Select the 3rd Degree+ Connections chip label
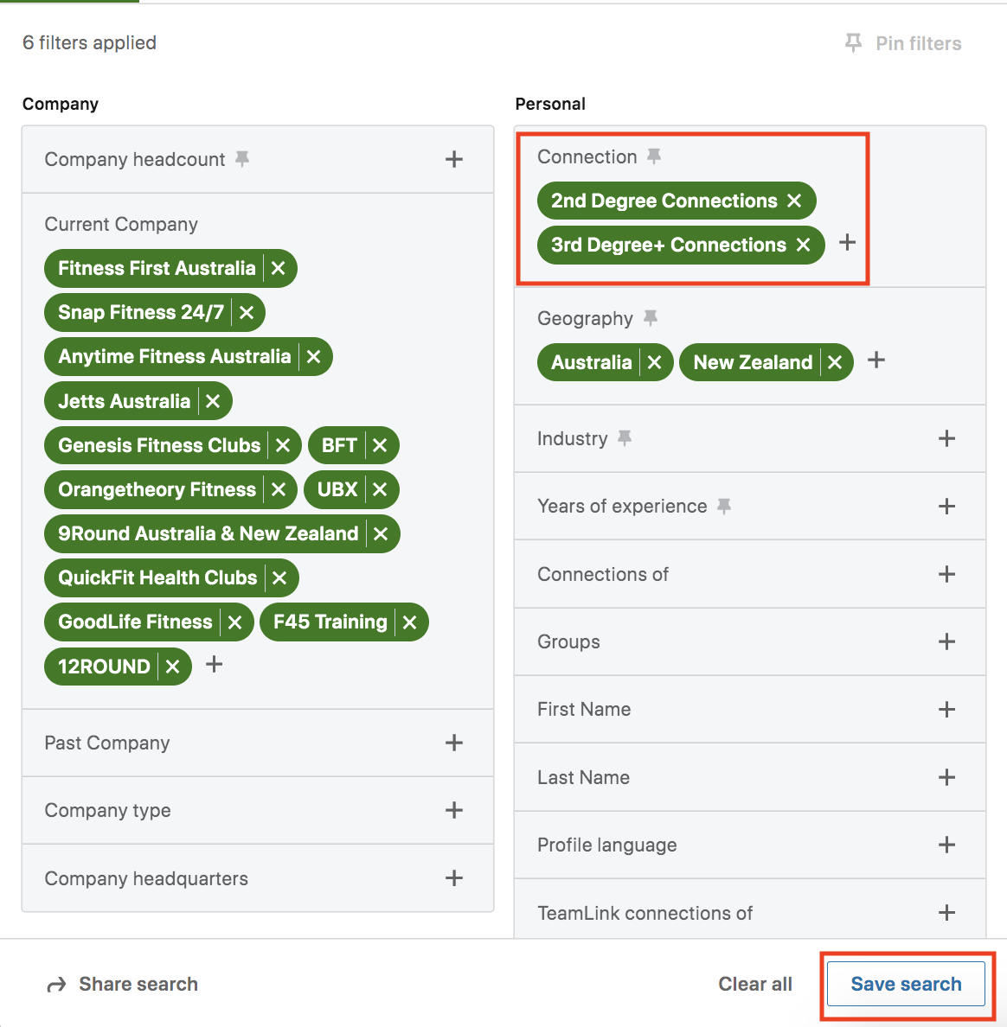This screenshot has width=1007, height=1027. (x=669, y=245)
